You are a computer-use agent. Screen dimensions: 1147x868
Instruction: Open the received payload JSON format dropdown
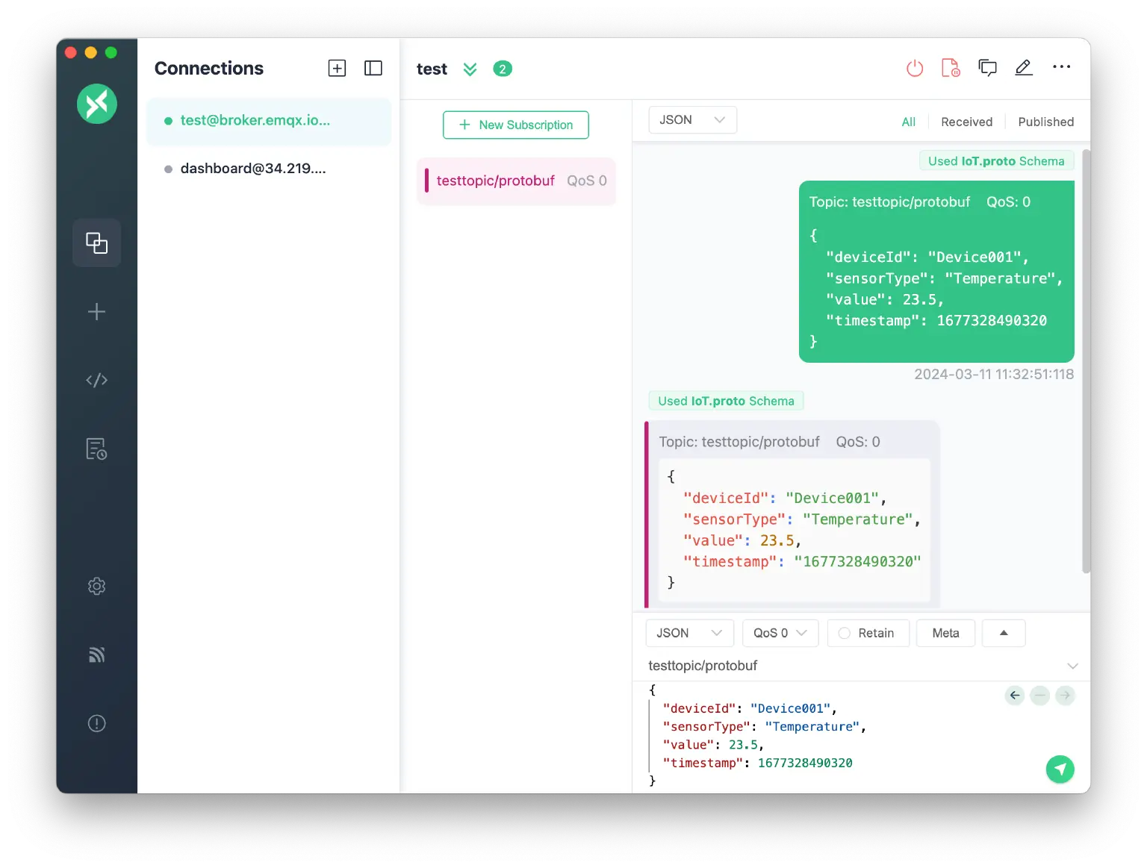(692, 120)
